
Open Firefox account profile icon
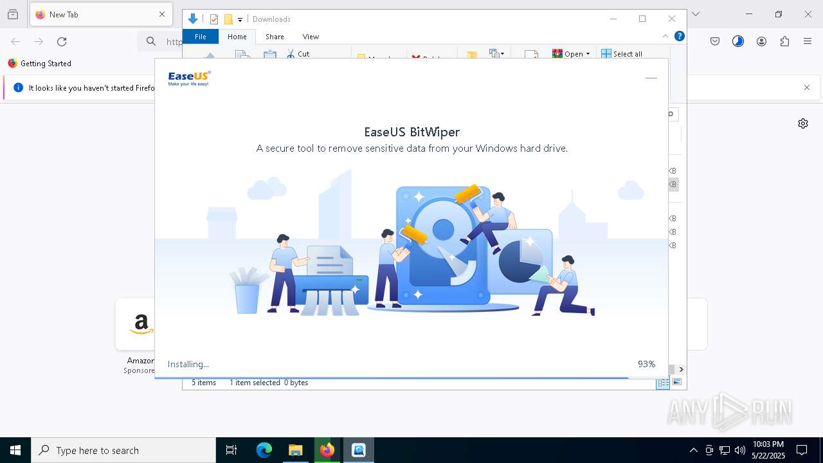point(761,42)
